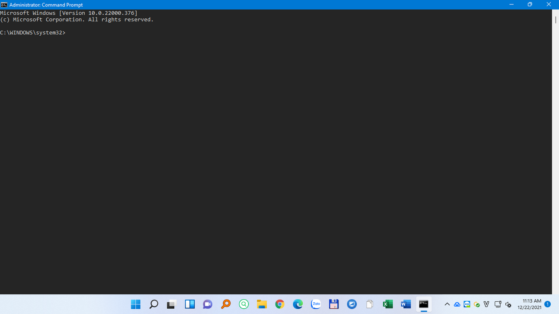This screenshot has height=314, width=559.
Task: Open notification center from the clock
Action: tap(530, 304)
